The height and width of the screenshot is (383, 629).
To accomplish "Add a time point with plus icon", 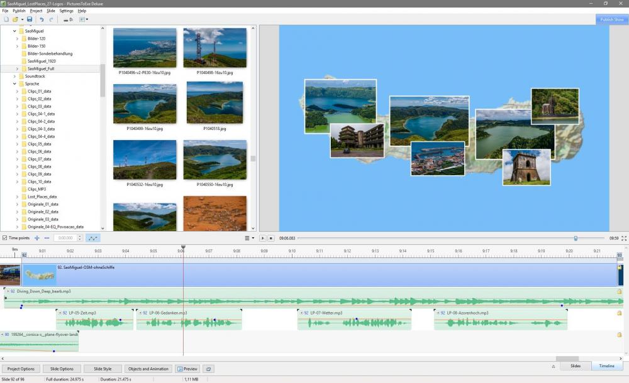I will click(x=37, y=238).
